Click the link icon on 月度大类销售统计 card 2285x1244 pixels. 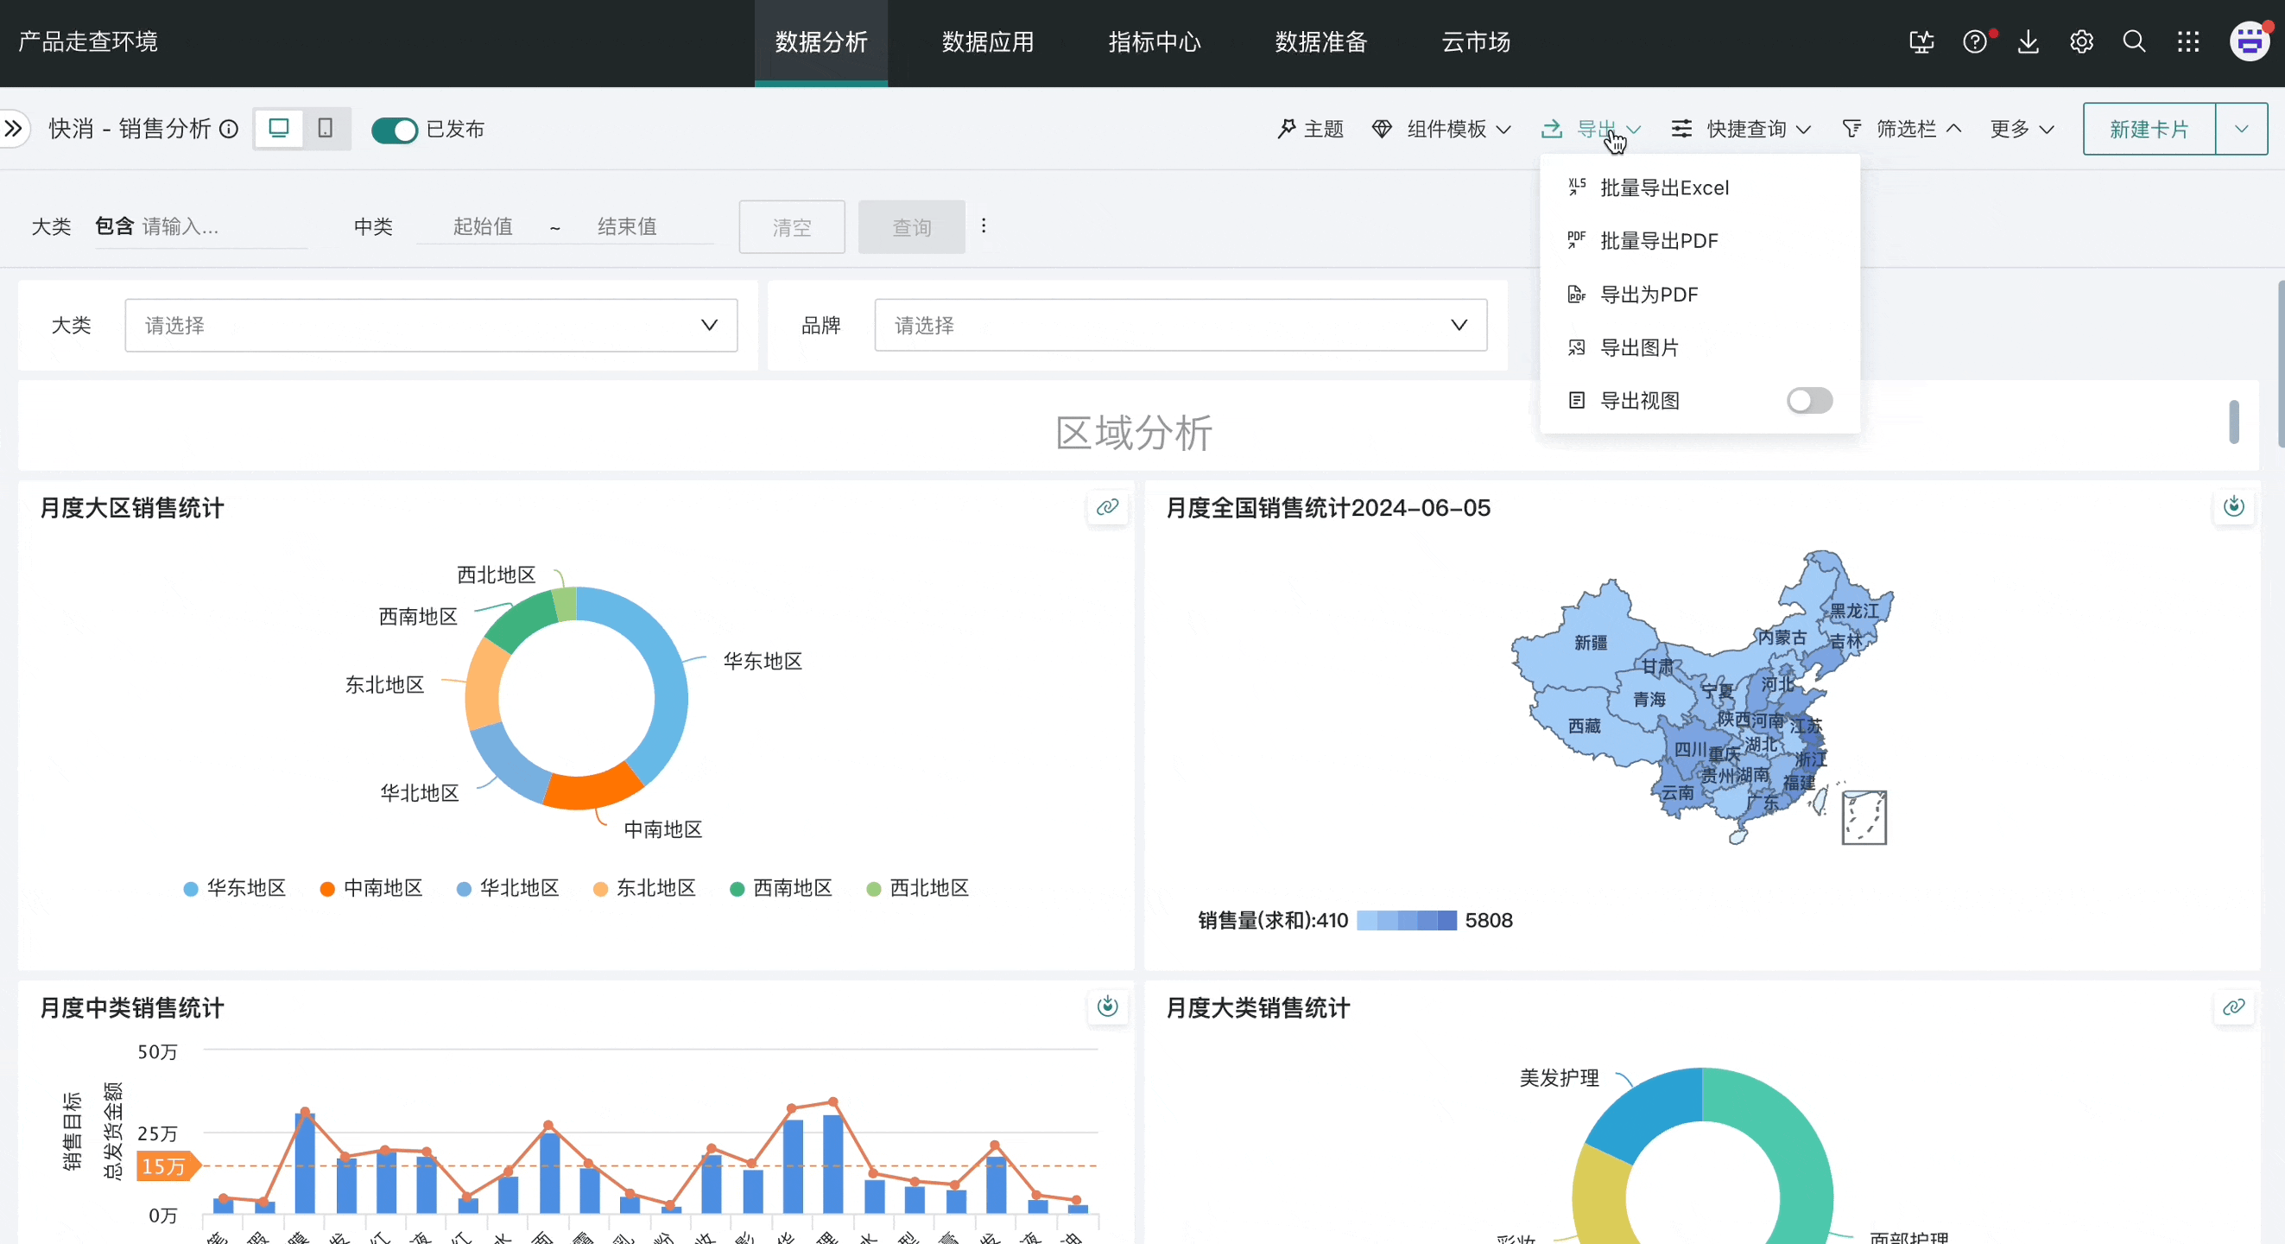pyautogui.click(x=2233, y=1006)
